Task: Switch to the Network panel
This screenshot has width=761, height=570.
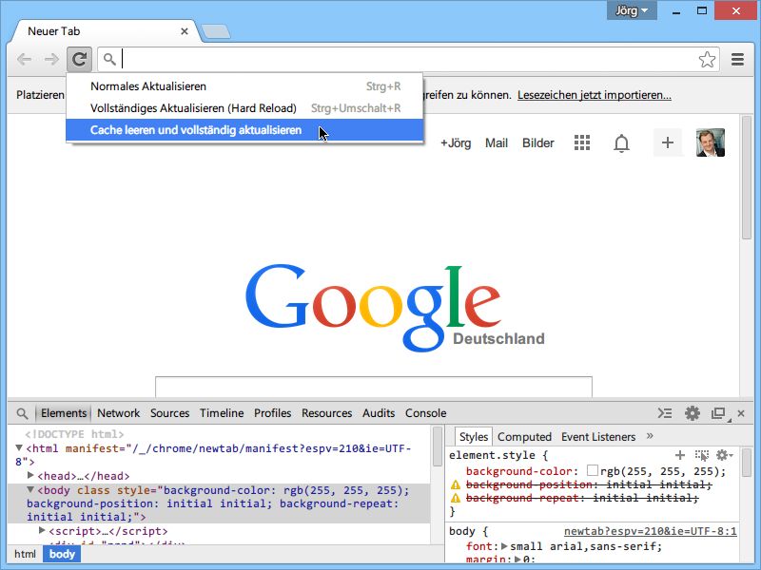Action: click(118, 413)
